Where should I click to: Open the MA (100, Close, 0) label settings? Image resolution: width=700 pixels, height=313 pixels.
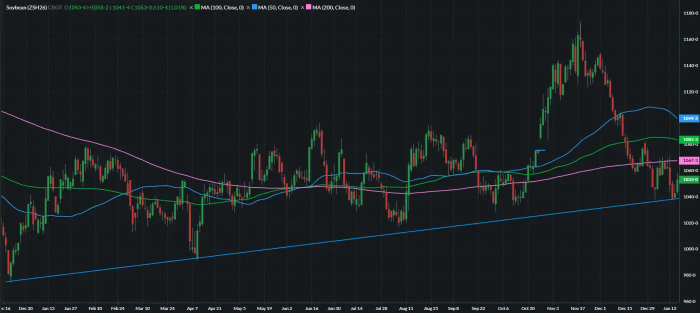pyautogui.click(x=222, y=7)
